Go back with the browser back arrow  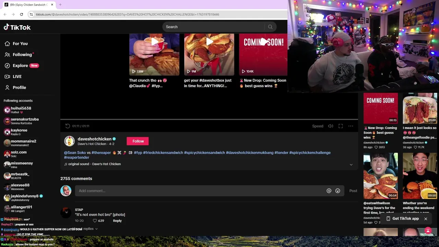tap(5, 14)
